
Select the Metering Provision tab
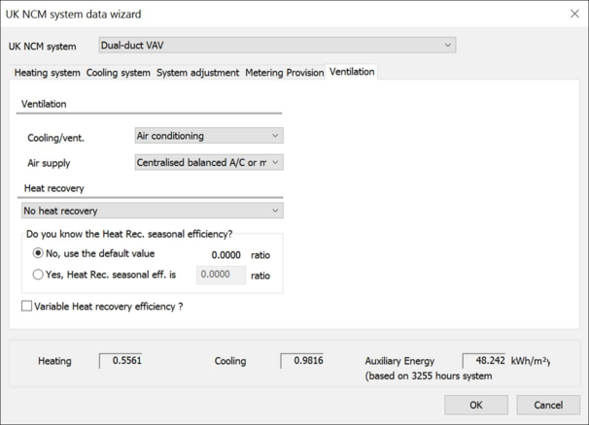pyautogui.click(x=284, y=73)
